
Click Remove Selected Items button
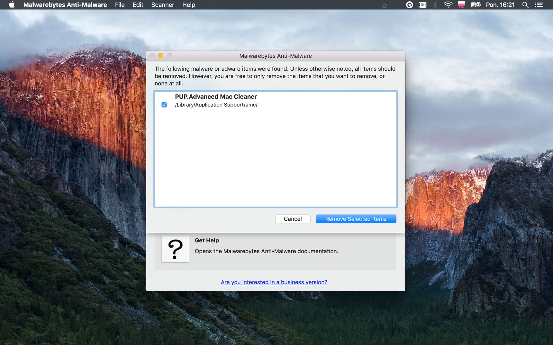[356, 219]
